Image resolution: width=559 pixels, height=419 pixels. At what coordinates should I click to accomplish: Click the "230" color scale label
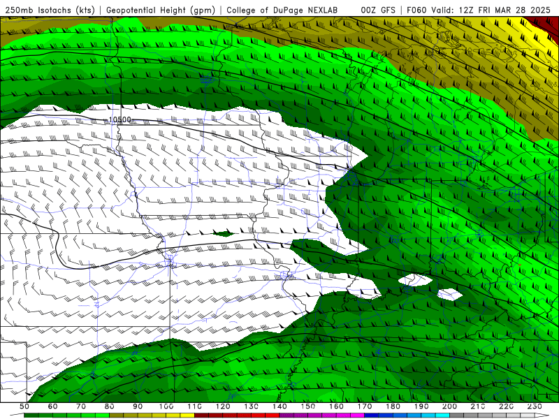(x=535, y=406)
